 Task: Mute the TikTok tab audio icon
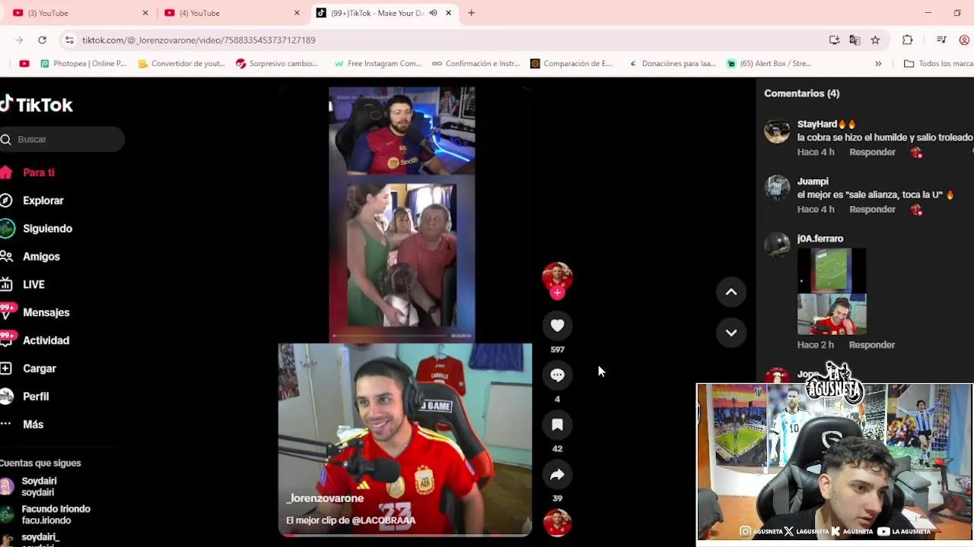(433, 13)
